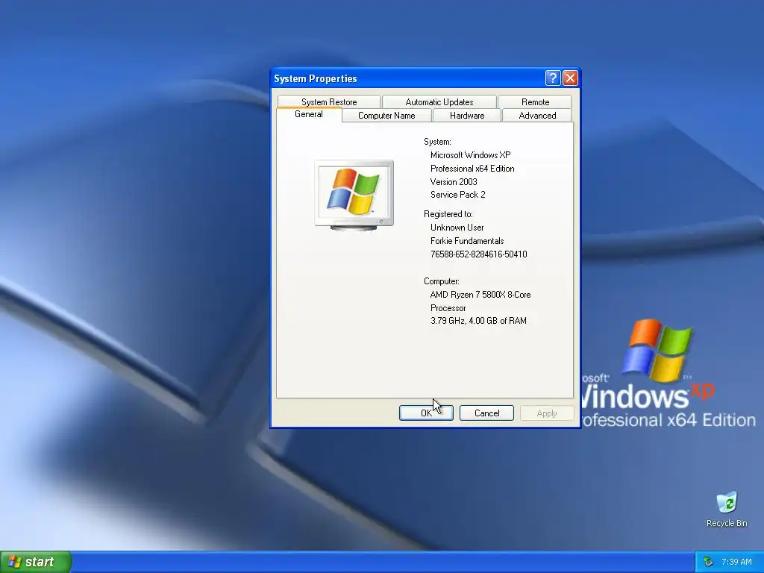Open the Remote tab
The height and width of the screenshot is (573, 764).
[x=535, y=101]
